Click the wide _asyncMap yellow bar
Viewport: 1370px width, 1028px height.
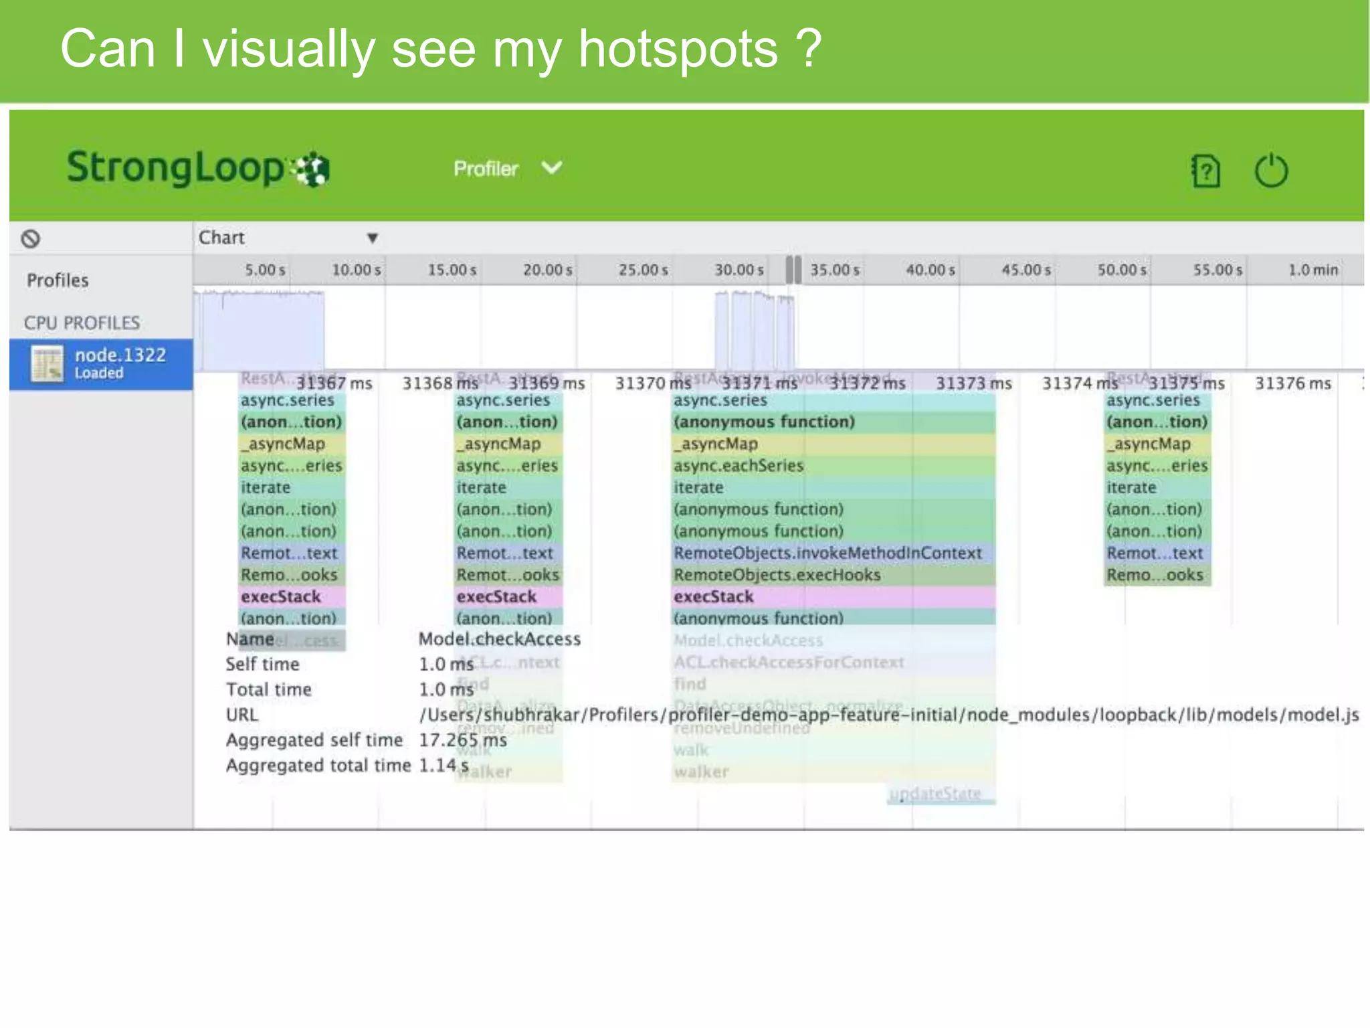coord(833,444)
